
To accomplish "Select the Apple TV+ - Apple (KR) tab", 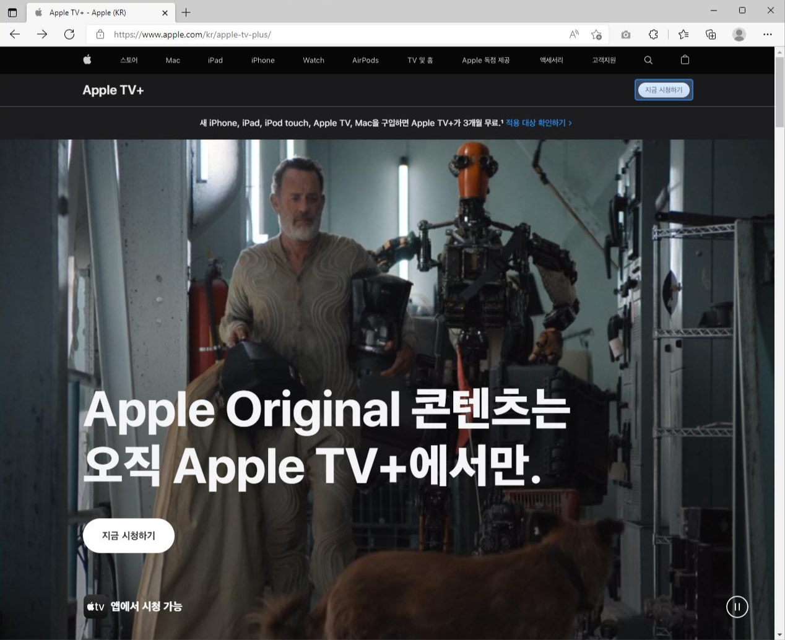I will [x=101, y=12].
